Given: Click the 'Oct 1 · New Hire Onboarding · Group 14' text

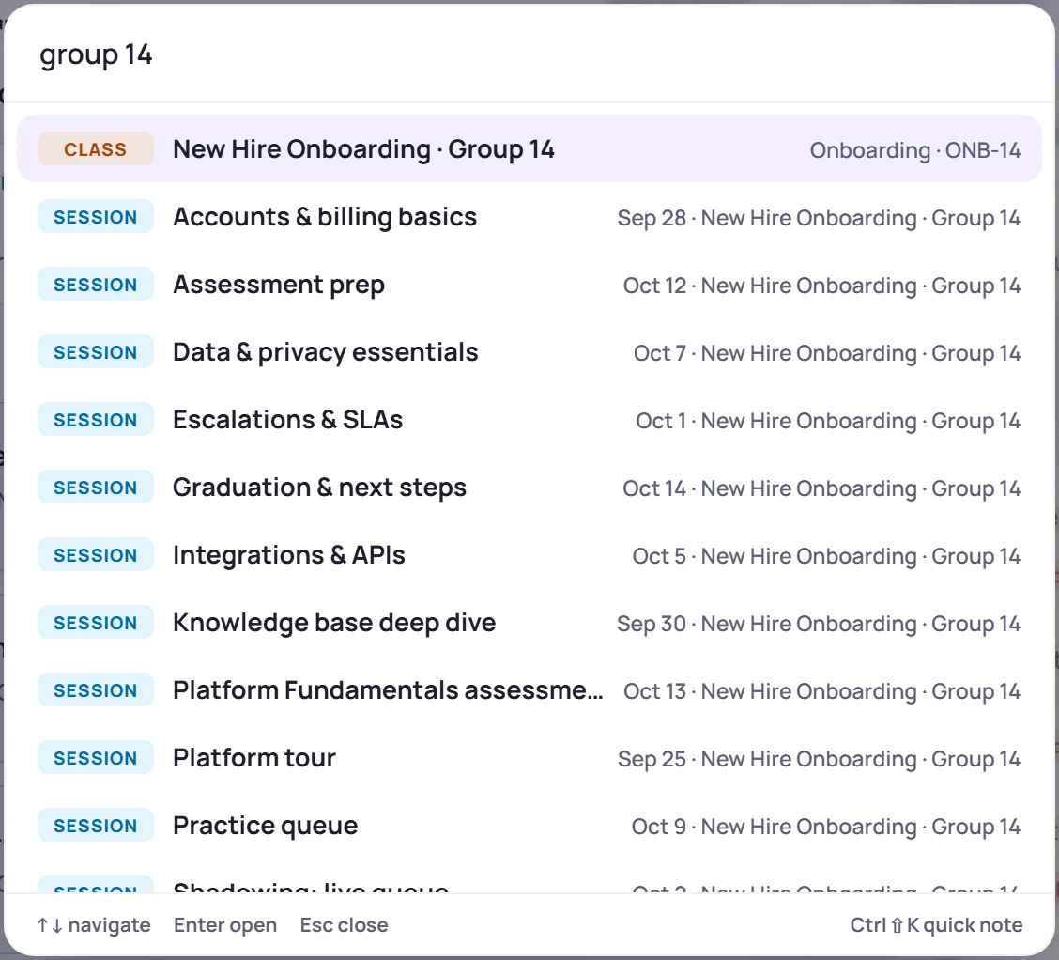Looking at the screenshot, I should coord(828,421).
